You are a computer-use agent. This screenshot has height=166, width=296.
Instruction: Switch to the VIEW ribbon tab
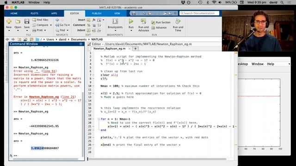[117, 13]
